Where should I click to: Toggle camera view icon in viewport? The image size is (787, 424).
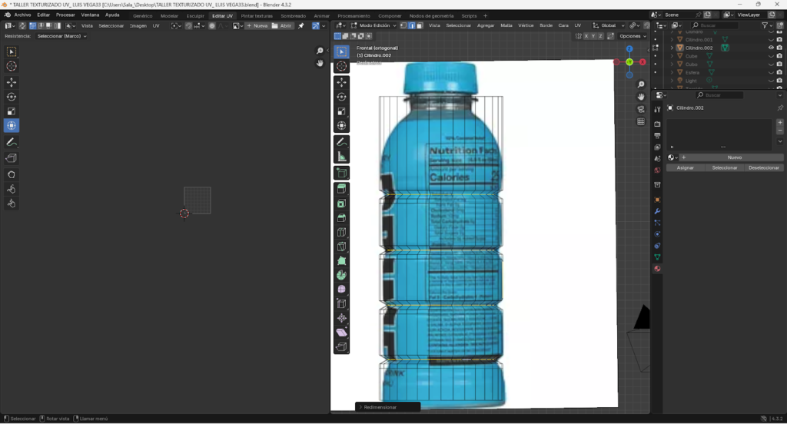[x=641, y=109]
